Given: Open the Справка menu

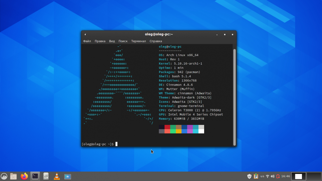Looking at the screenshot, I should point(156,41).
